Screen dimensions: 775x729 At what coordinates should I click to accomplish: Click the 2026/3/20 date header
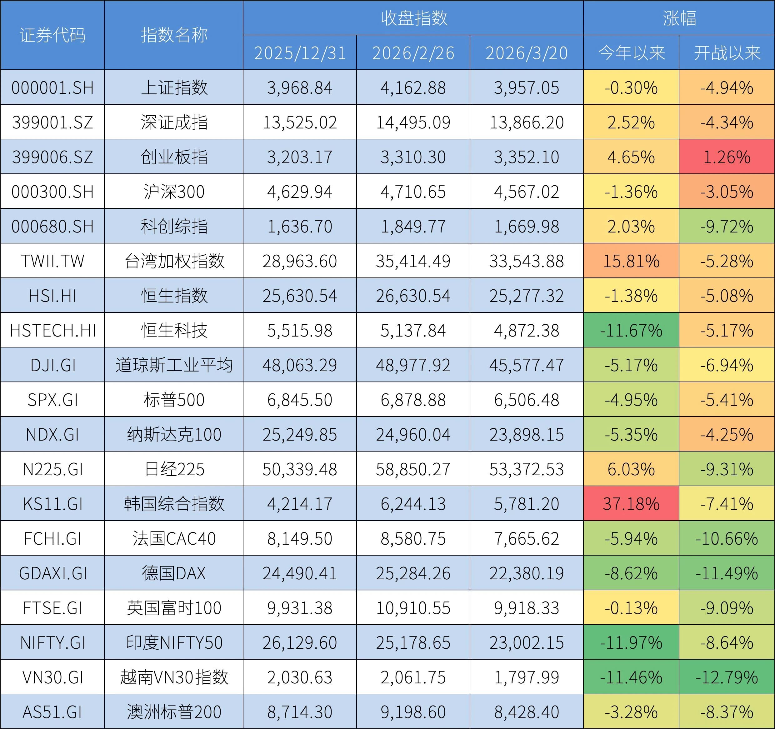coord(526,53)
